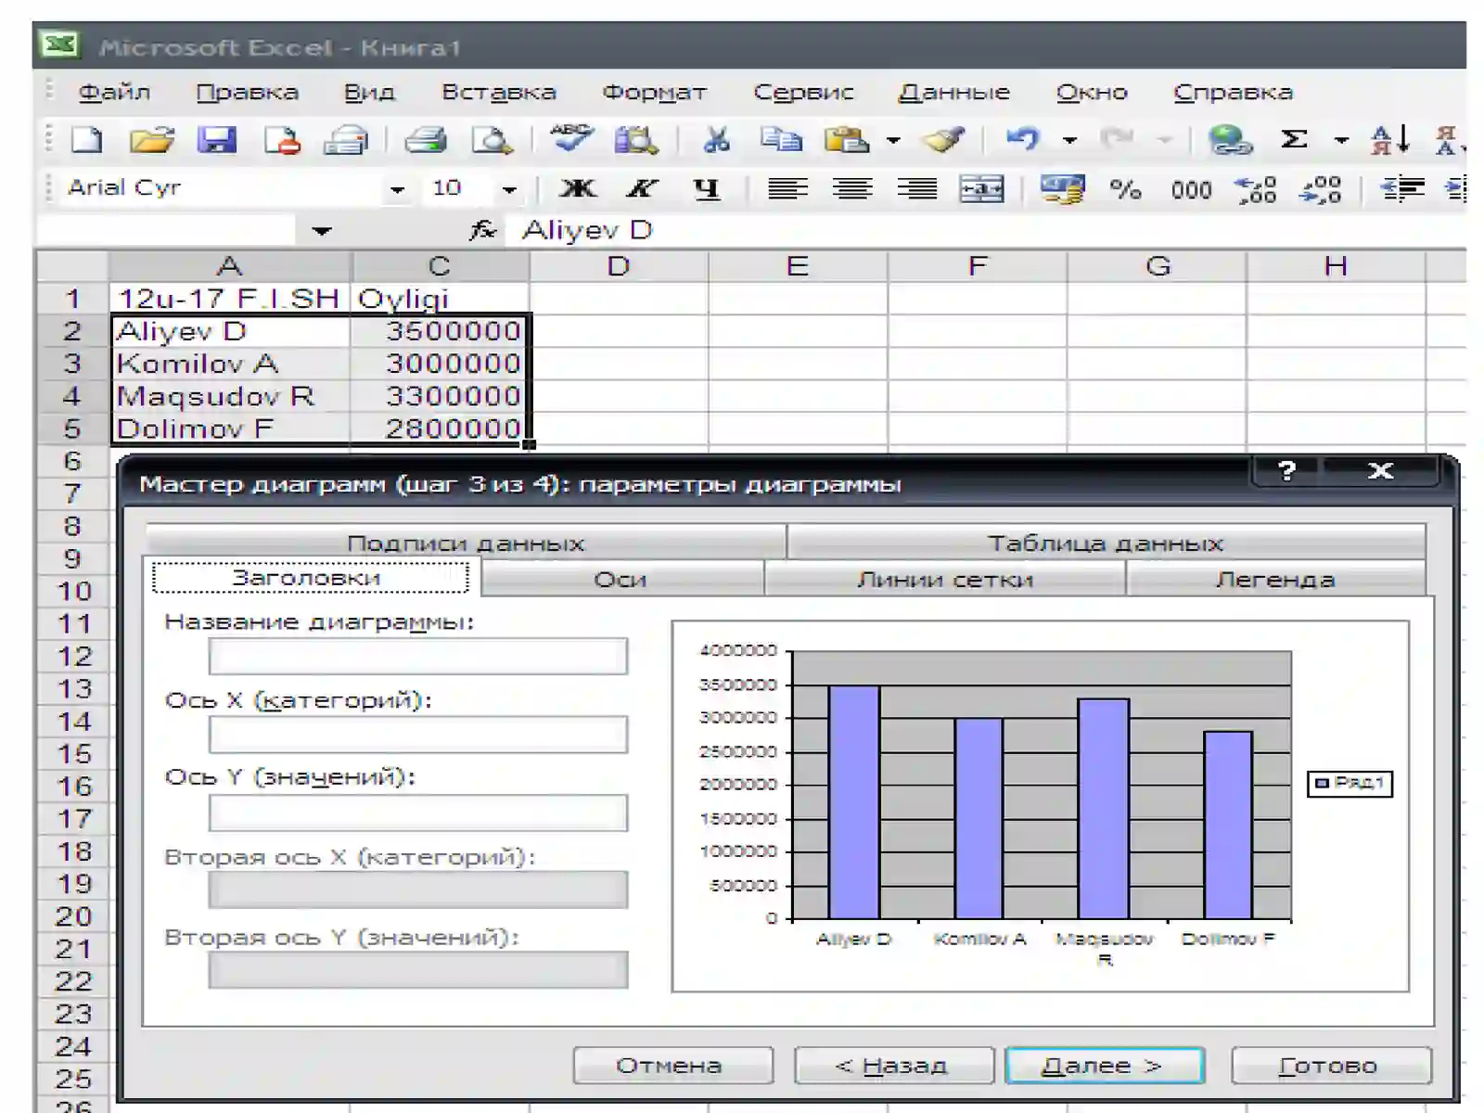
Task: Toggle bold Ж formatting
Action: tap(578, 189)
